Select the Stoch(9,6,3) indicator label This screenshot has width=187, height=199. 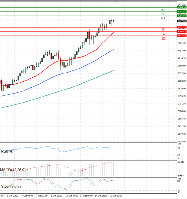pyautogui.click(x=11, y=187)
